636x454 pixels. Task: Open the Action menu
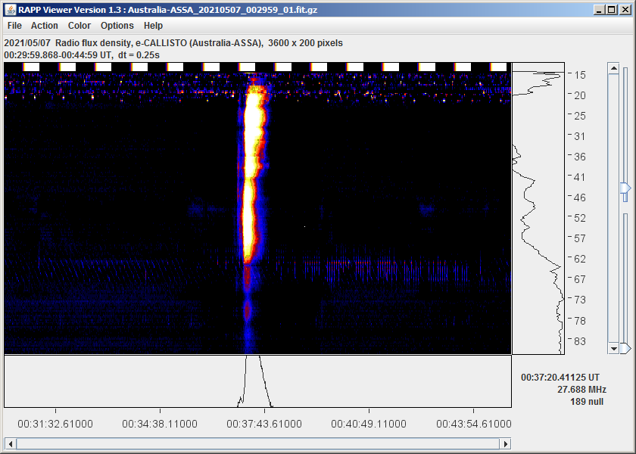point(44,26)
